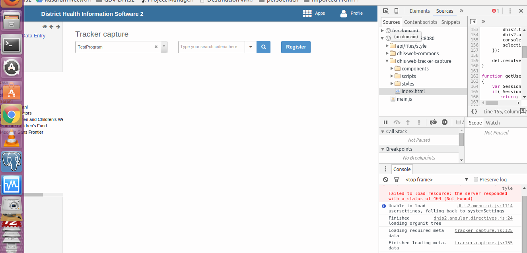
Task: Click the forward arrow in left panel
Action: tap(58, 27)
